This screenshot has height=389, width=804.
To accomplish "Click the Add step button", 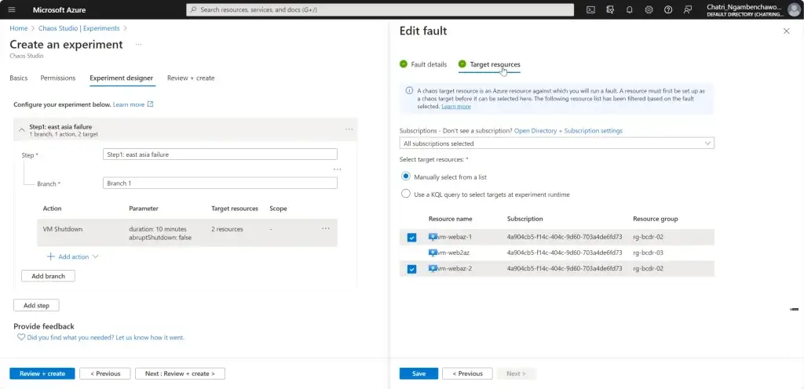I will [36, 306].
